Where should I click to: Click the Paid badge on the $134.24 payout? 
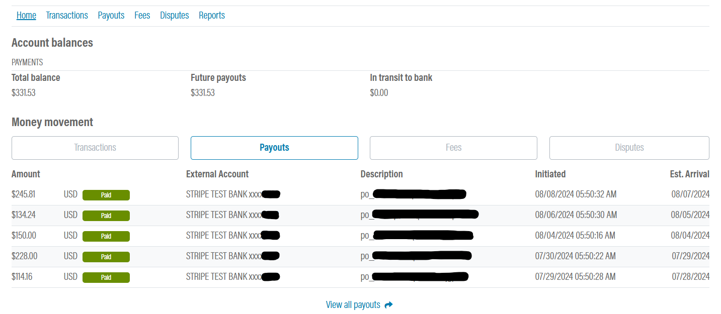click(x=106, y=215)
